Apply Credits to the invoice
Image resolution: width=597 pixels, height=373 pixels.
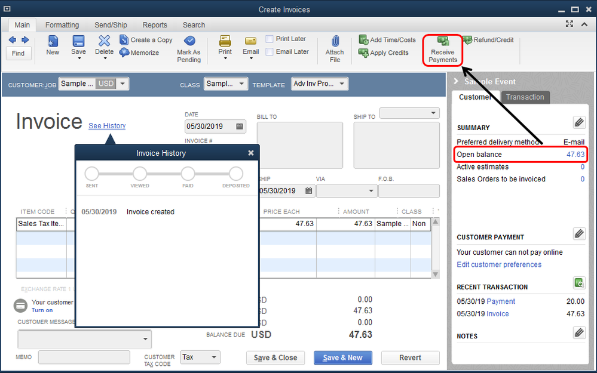[x=384, y=53]
